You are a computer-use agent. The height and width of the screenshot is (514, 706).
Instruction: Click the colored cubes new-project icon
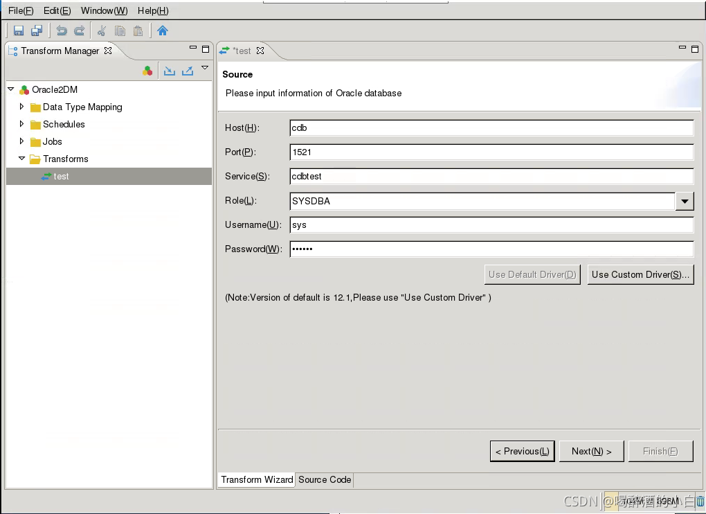(x=147, y=71)
